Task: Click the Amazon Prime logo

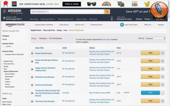Action: tap(15, 12)
